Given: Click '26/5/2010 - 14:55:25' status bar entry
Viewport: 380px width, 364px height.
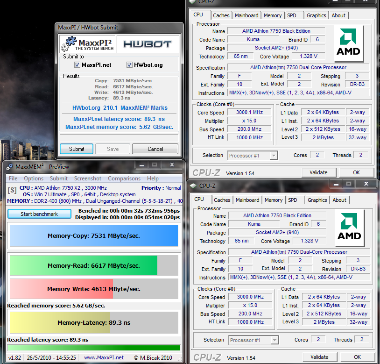Looking at the screenshot, I should pos(51,358).
